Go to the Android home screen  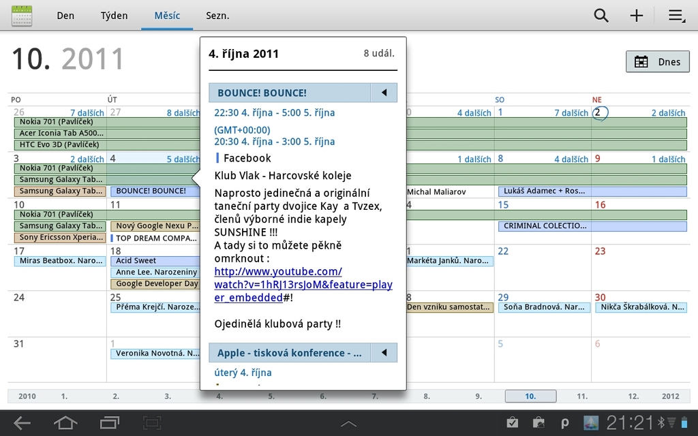click(x=65, y=423)
